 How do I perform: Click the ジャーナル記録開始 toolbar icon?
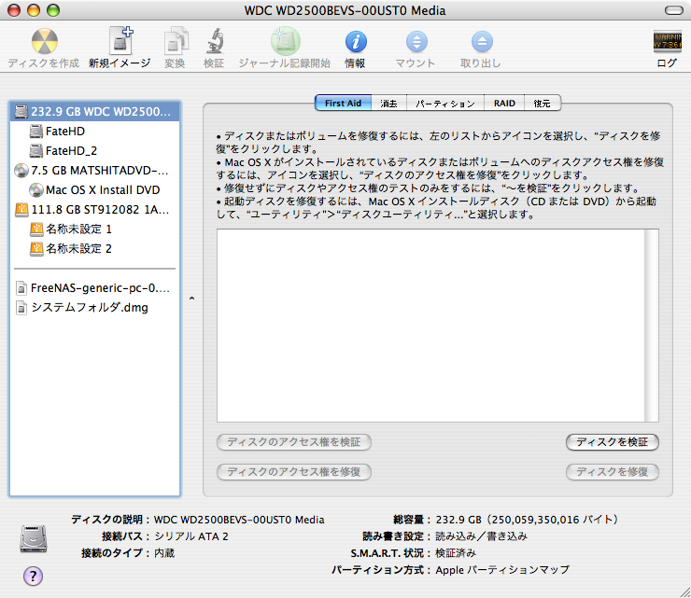[285, 41]
